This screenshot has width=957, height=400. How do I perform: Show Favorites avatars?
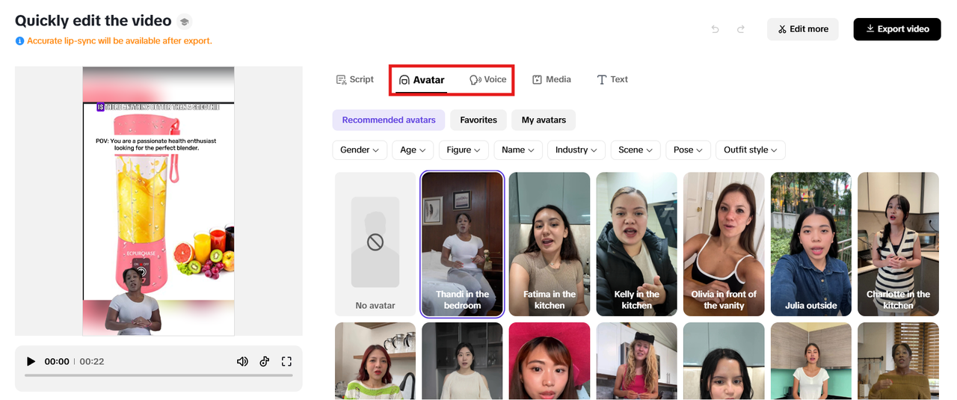coord(478,120)
